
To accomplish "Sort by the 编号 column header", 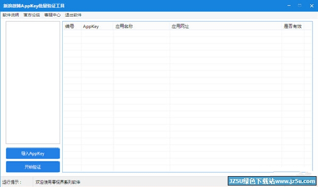I will pos(72,26).
